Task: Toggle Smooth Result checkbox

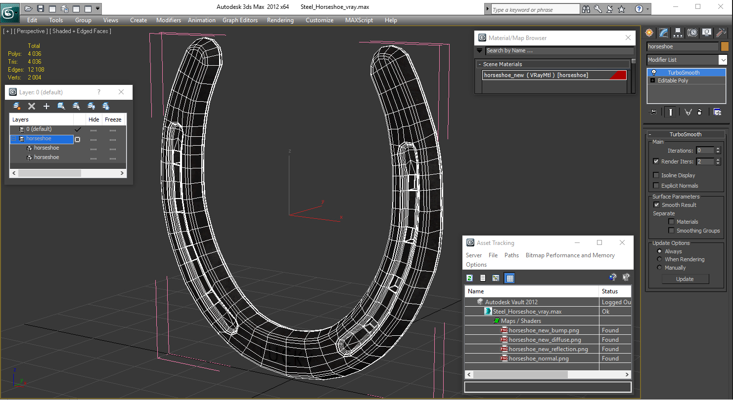Action: [656, 205]
